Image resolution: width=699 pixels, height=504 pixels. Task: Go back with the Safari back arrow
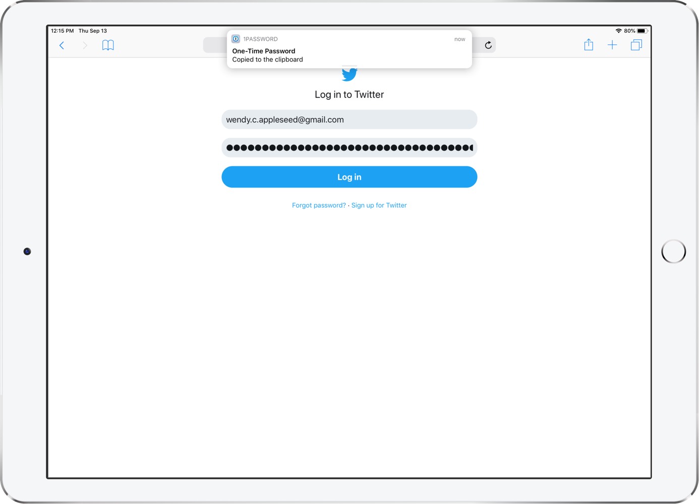pyautogui.click(x=62, y=45)
